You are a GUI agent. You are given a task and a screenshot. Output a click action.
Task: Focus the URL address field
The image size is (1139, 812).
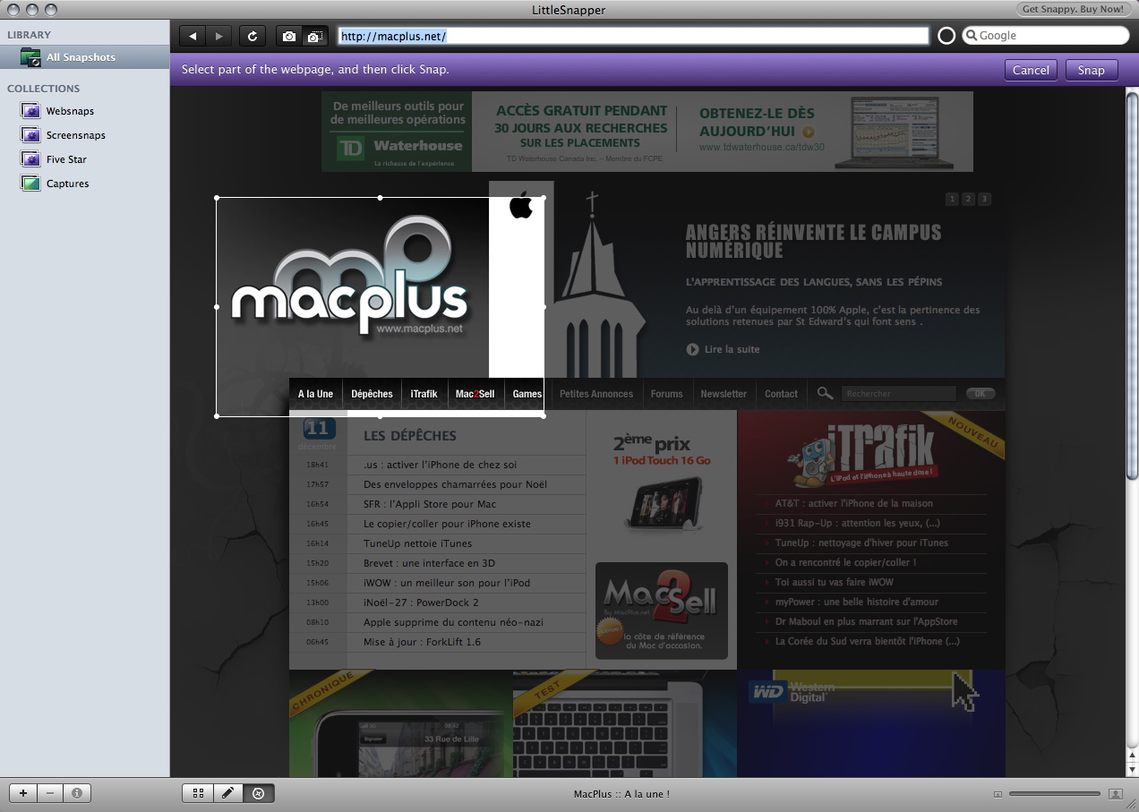coord(633,36)
